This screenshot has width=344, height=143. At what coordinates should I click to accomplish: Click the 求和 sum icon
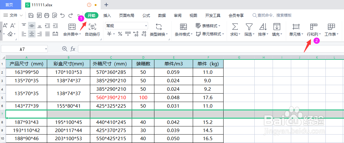pyautogui.click(x=235, y=27)
